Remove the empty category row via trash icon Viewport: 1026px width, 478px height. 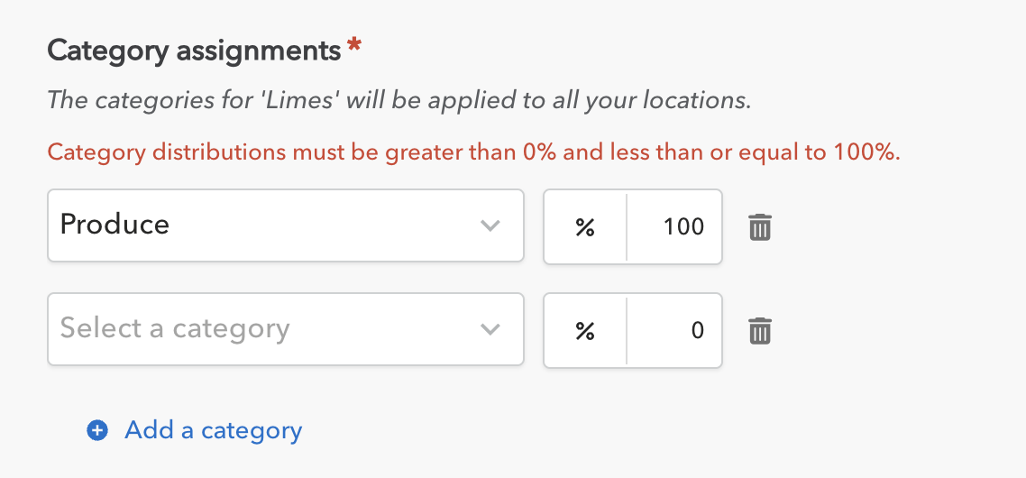click(760, 331)
